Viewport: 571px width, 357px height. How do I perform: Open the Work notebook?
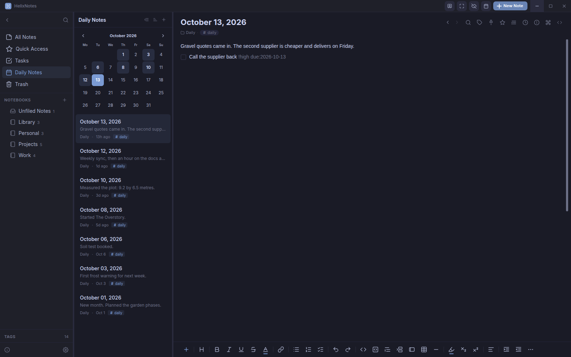(36, 155)
